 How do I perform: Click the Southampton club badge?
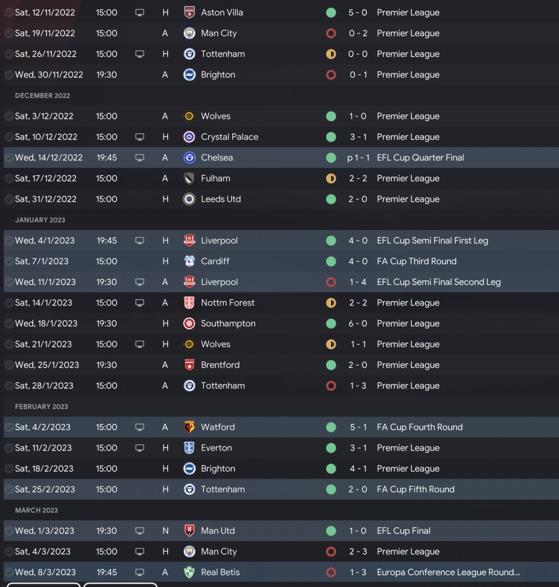189,323
